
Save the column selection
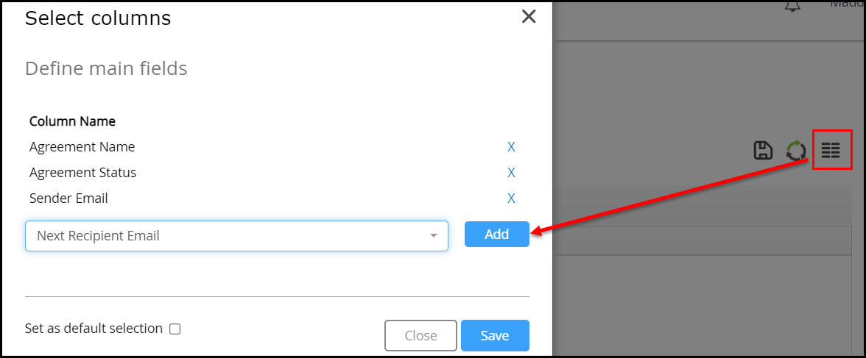tap(495, 335)
